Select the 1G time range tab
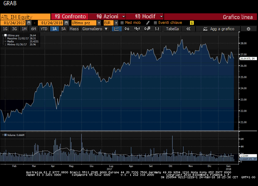The width and height of the screenshot is (258, 186). pos(5,29)
